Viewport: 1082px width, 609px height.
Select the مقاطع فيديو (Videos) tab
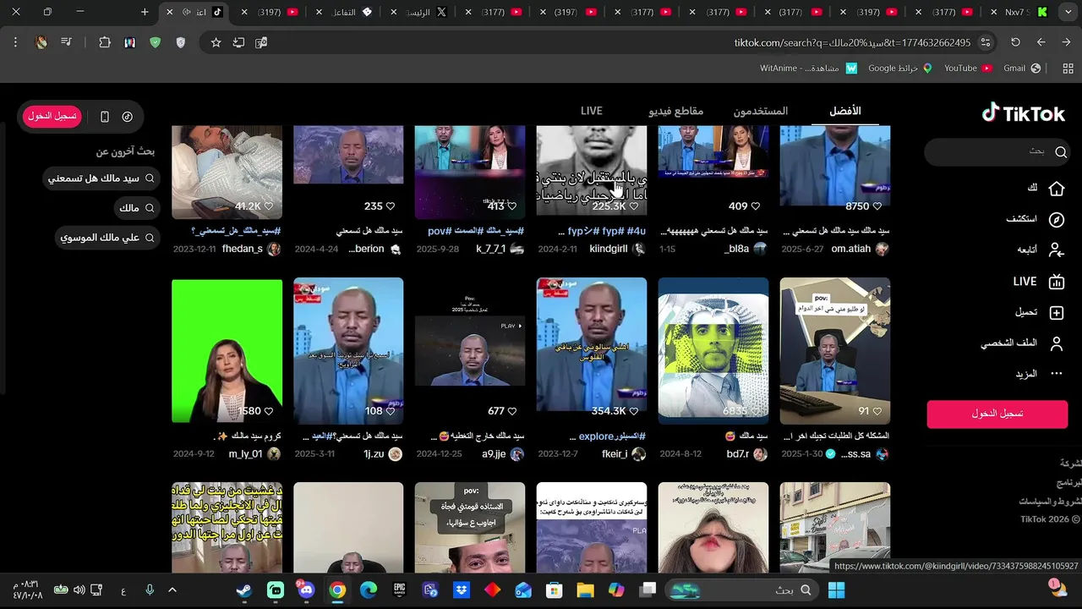point(676,111)
